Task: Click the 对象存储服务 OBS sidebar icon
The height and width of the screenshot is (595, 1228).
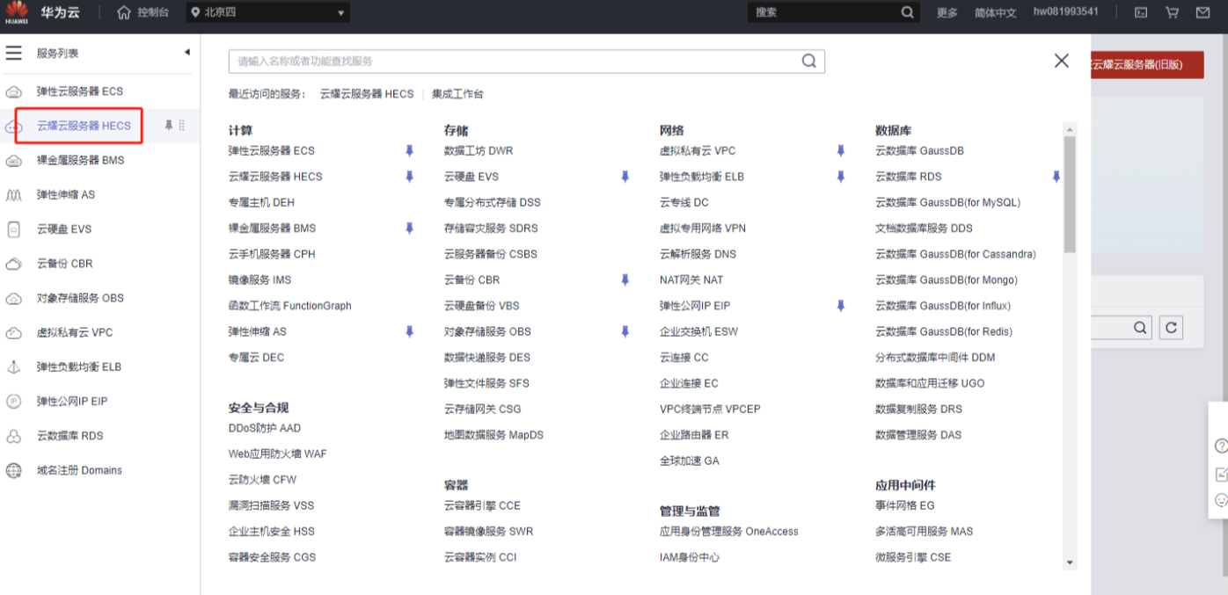Action: 14,298
